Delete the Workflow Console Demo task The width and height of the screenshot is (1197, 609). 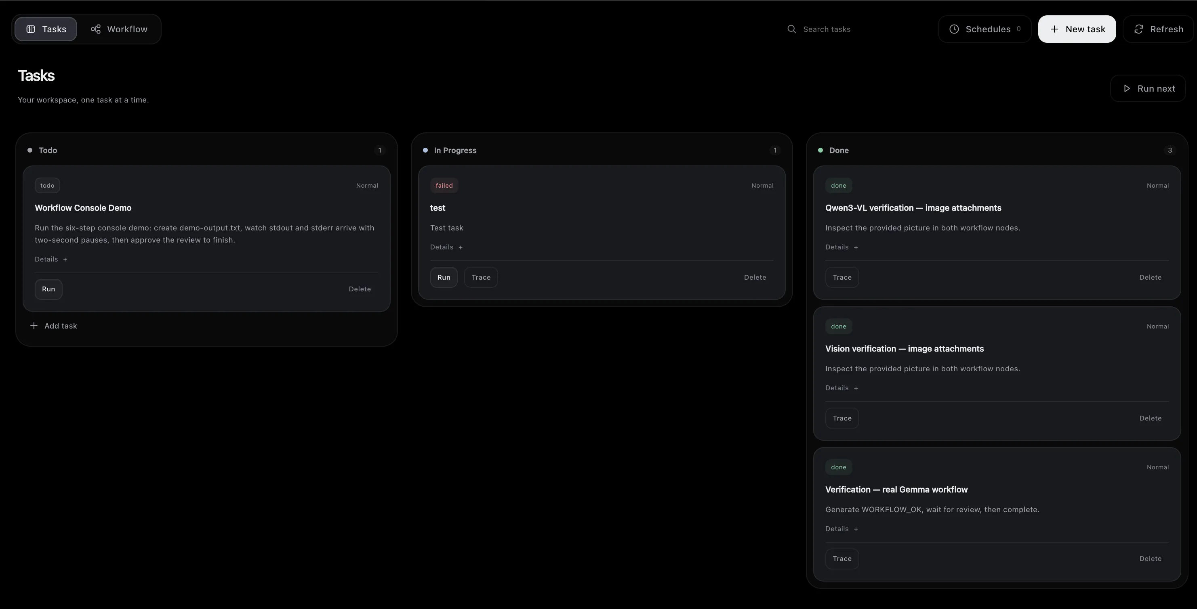pyautogui.click(x=360, y=289)
